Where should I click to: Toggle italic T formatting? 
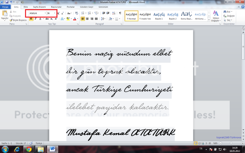pyautogui.click(x=36, y=19)
